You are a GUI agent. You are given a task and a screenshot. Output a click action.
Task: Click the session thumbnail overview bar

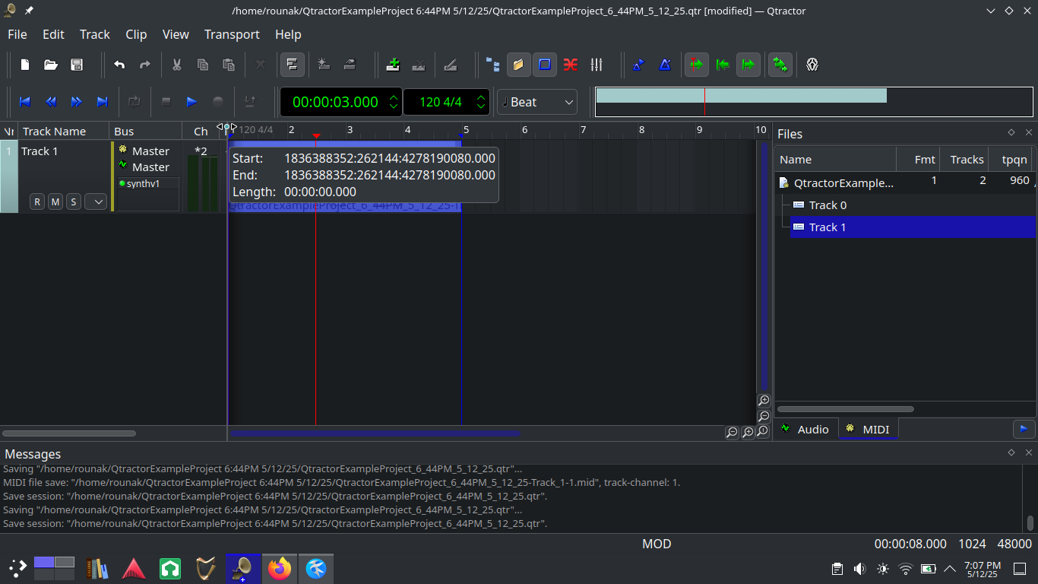[813, 102]
